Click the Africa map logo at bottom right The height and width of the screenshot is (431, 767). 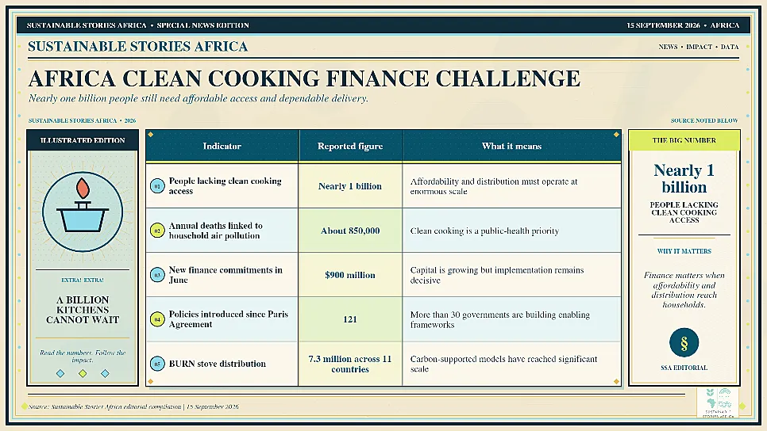(718, 402)
